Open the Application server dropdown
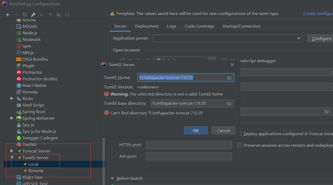The height and width of the screenshot is (185, 333). point(298,38)
